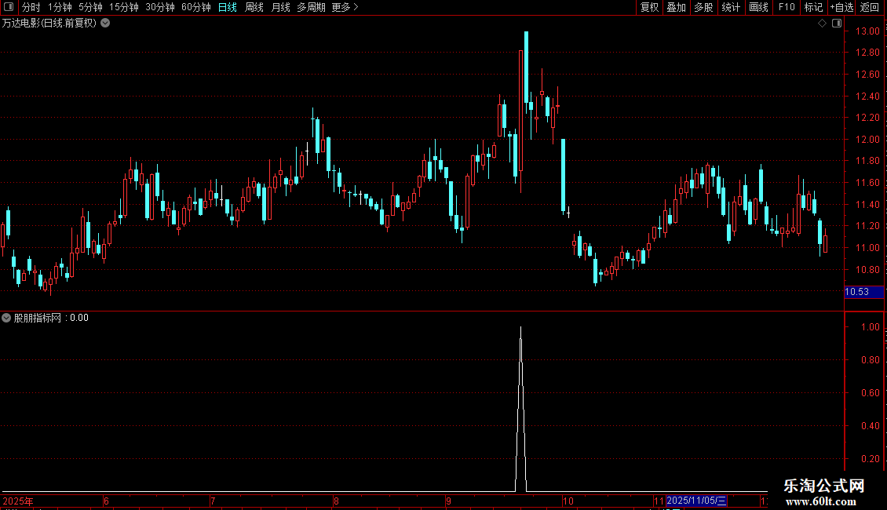This screenshot has height=510, width=887.
Task: Switch to 15分钟 period
Action: (x=124, y=7)
